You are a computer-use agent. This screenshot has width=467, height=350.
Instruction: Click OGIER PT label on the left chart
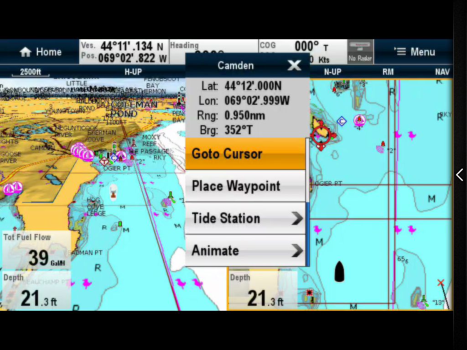(117, 168)
